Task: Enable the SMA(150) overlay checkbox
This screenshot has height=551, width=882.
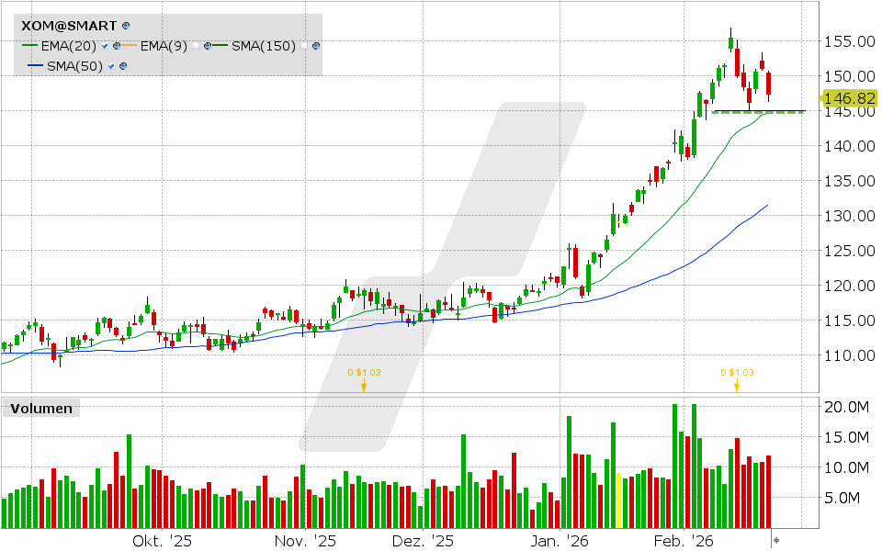Action: [x=304, y=45]
